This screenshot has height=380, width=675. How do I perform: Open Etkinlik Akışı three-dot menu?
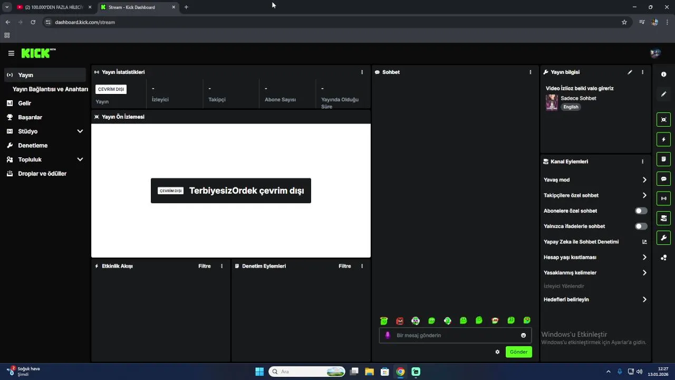[221, 266]
